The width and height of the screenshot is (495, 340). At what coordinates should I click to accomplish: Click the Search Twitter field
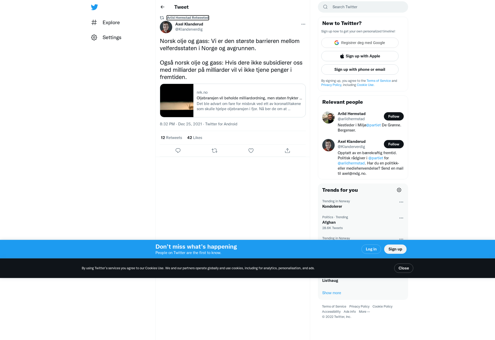pyautogui.click(x=363, y=7)
